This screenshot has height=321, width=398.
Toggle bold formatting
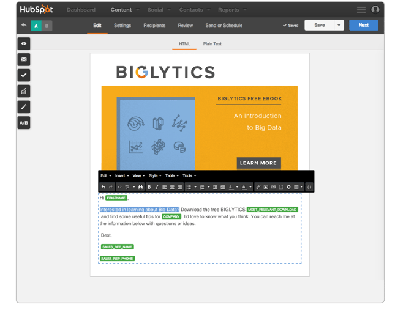[149, 187]
